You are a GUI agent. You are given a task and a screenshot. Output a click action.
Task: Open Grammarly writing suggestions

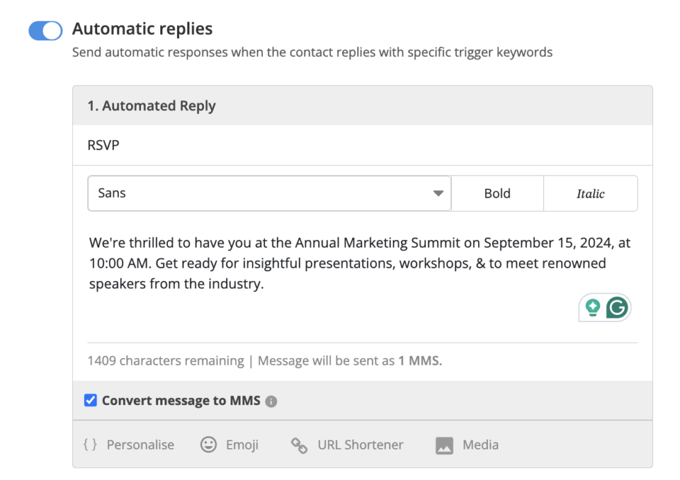click(618, 307)
